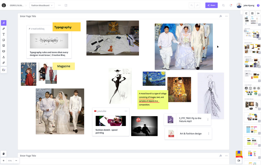Click the presentation play icon in sidebar
This screenshot has width=261, height=165.
pyautogui.click(x=252, y=13)
